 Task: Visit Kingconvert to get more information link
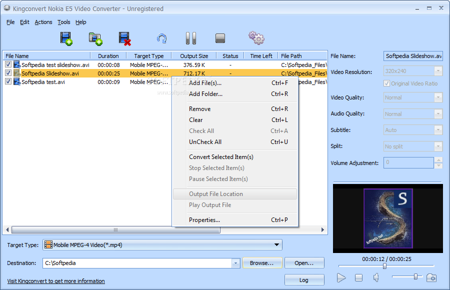pyautogui.click(x=56, y=281)
